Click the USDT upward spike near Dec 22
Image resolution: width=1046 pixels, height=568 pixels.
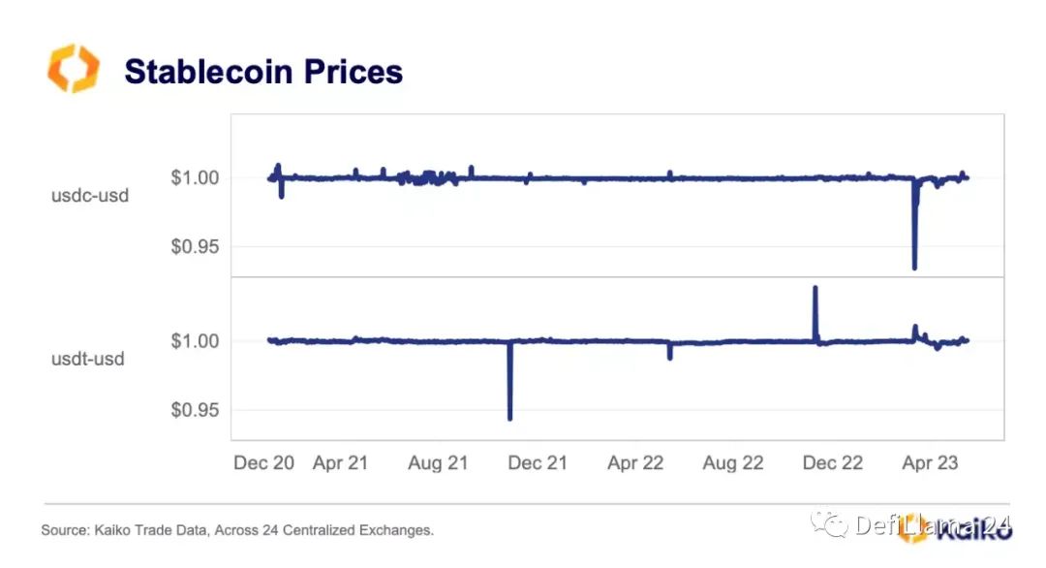pyautogui.click(x=815, y=314)
